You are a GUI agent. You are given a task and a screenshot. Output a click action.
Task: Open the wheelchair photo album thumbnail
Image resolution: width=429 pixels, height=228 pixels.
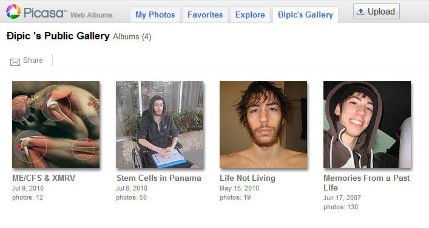160,125
